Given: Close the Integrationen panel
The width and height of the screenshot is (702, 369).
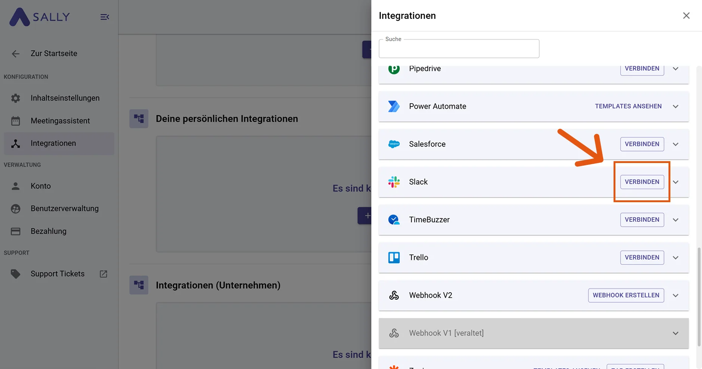Looking at the screenshot, I should [x=686, y=15].
